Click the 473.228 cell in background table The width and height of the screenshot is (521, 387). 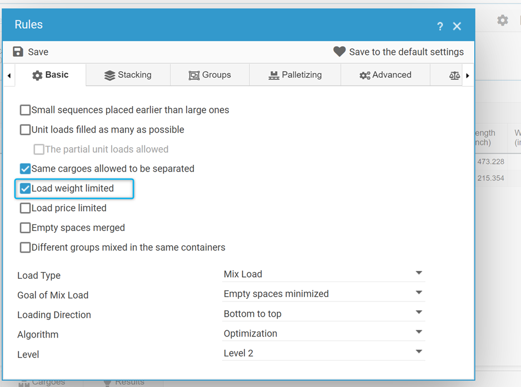[x=491, y=162]
